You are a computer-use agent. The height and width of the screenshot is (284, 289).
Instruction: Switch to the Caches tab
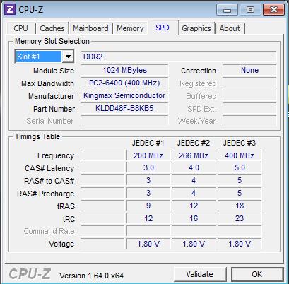[52, 28]
